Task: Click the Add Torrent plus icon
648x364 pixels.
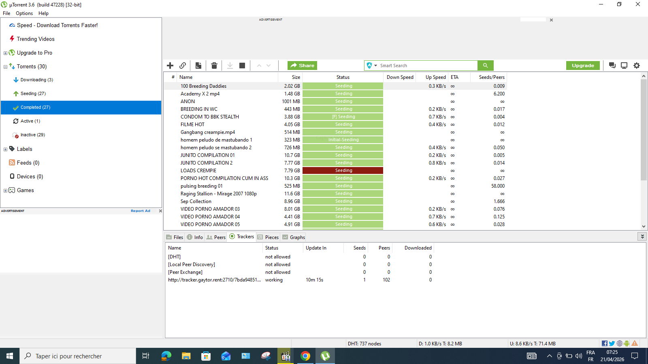Action: (170, 66)
